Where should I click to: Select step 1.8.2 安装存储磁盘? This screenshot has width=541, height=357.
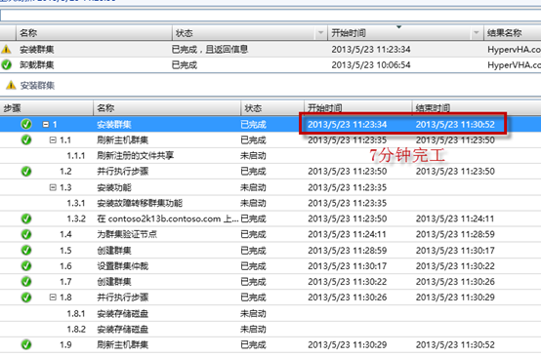pos(270,329)
